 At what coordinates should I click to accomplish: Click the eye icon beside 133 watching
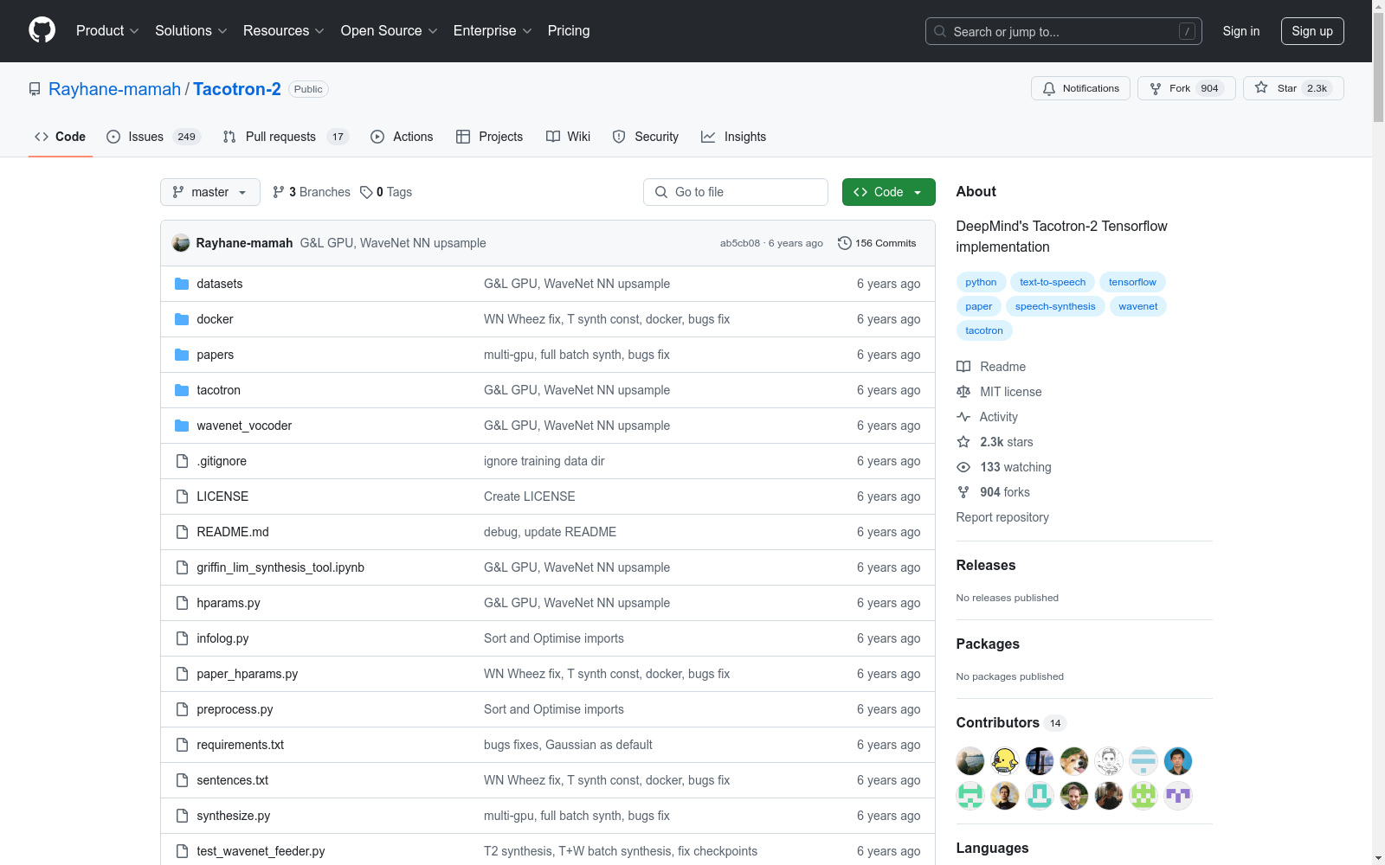click(963, 467)
